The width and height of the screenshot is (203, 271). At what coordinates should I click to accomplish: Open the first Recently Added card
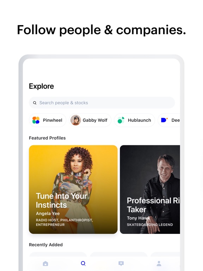[x=58, y=254]
